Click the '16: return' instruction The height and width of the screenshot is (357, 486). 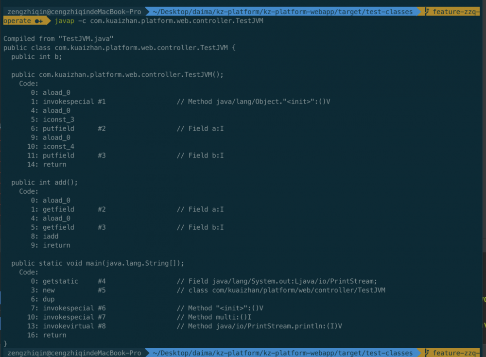pos(47,335)
